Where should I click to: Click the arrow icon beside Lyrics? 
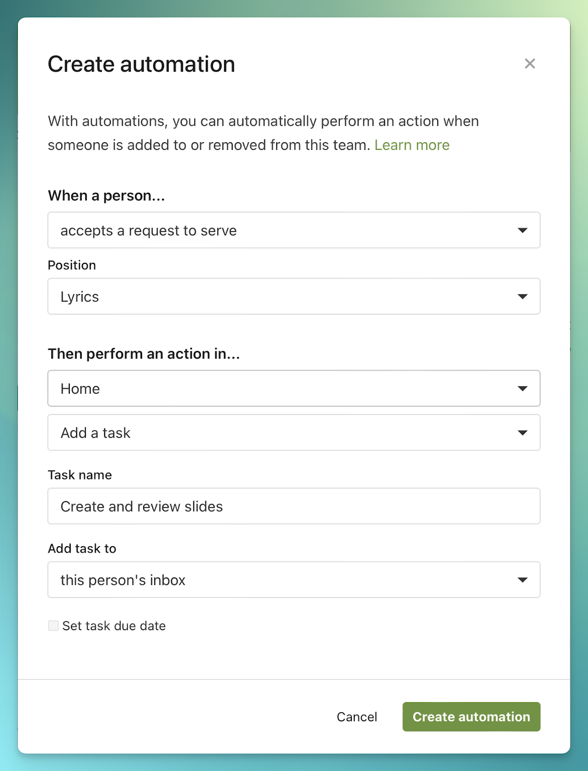522,296
